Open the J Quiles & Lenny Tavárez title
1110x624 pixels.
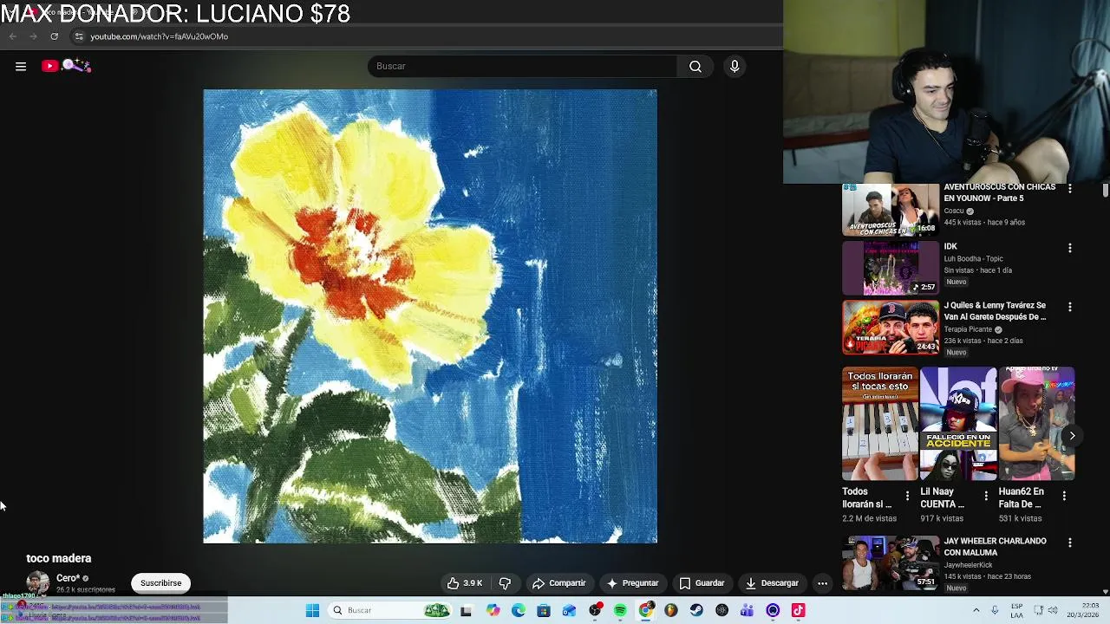click(x=995, y=311)
